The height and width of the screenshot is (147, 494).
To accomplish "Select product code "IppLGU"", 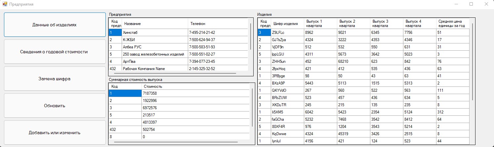I will (287, 54).
